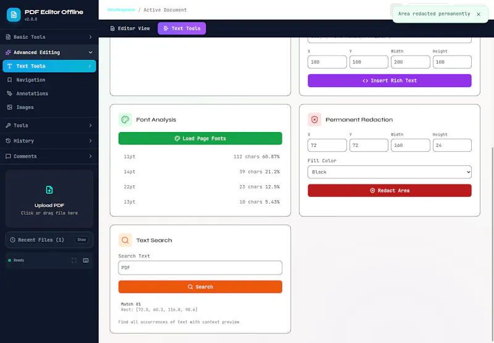Switch to the Text Tools tab
The width and height of the screenshot is (494, 343).
pos(182,28)
